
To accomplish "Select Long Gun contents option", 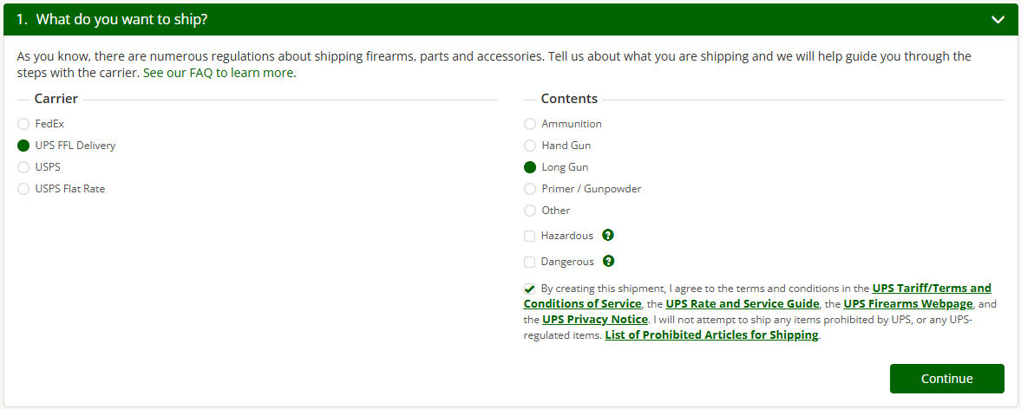I will click(x=530, y=167).
